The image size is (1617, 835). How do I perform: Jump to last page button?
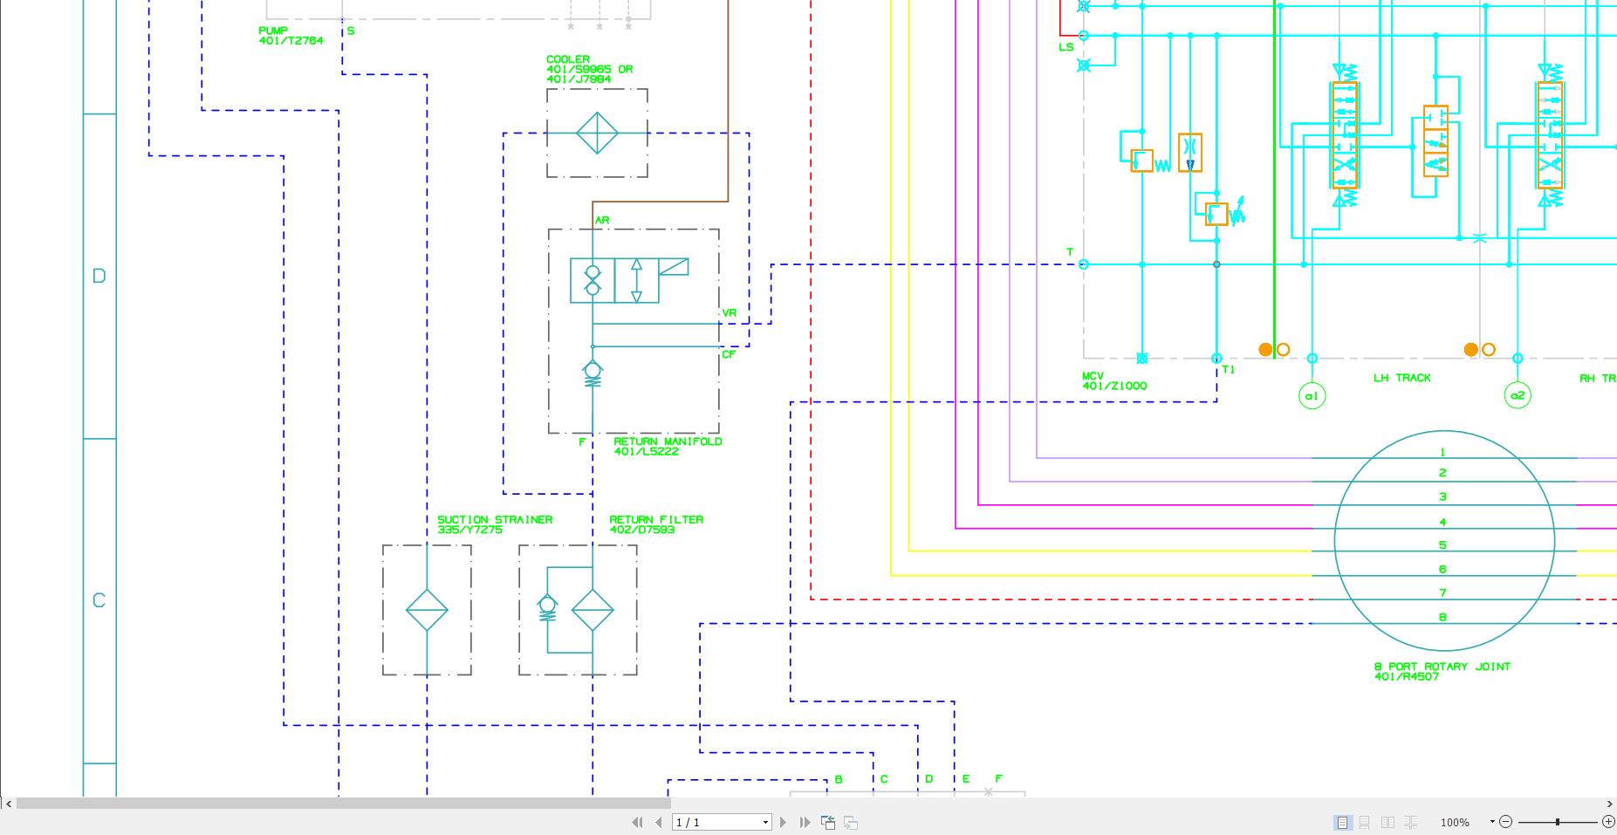pos(805,822)
